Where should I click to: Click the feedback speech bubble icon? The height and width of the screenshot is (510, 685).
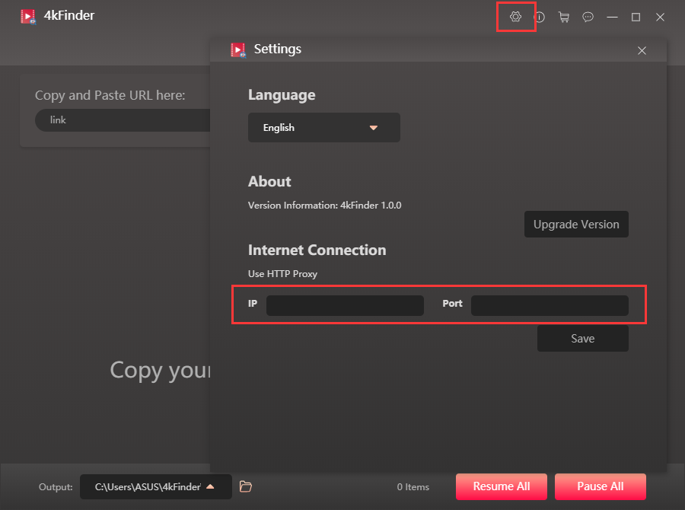point(588,17)
